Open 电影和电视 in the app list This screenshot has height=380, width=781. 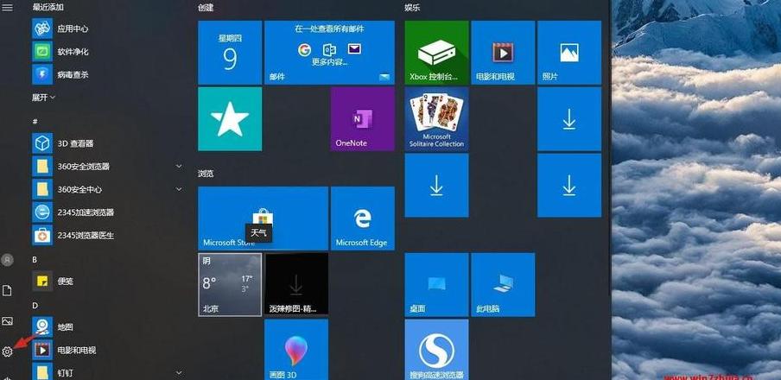[x=109, y=350]
